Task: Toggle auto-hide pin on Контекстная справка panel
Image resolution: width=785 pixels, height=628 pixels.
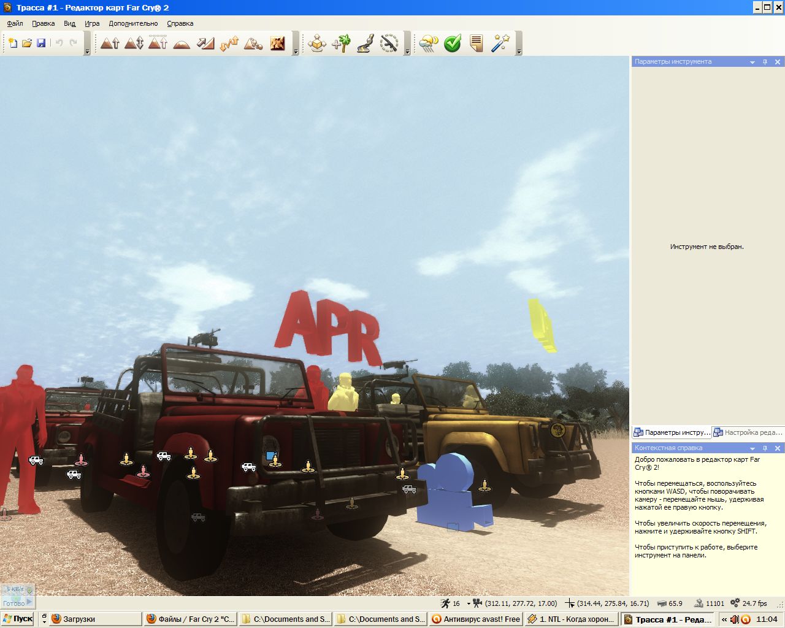Action: coord(765,448)
